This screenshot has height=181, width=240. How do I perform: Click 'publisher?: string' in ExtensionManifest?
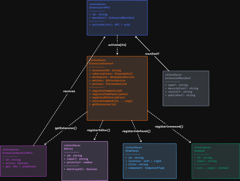coord(182,95)
